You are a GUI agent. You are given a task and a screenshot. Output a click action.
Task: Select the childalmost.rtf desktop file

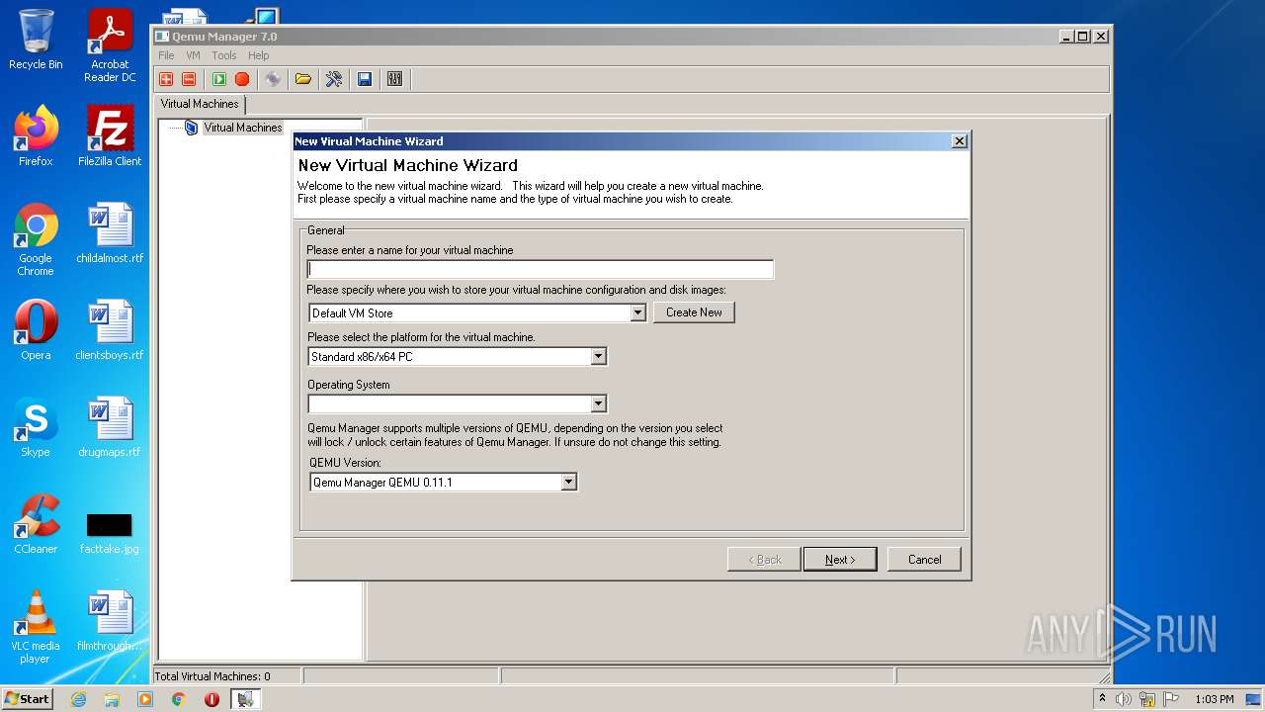[110, 234]
